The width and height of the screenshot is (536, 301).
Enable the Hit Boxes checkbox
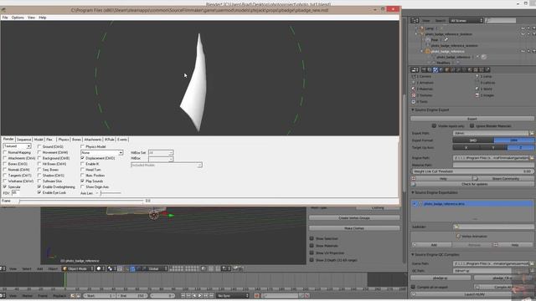pos(39,164)
